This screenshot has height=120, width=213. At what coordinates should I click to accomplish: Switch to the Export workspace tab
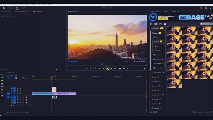click(23, 8)
